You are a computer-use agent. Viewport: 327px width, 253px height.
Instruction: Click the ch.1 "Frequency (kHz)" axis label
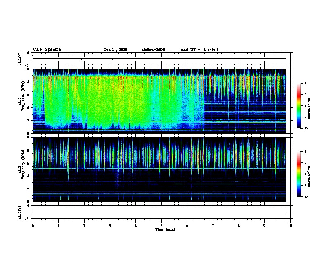[23, 96]
